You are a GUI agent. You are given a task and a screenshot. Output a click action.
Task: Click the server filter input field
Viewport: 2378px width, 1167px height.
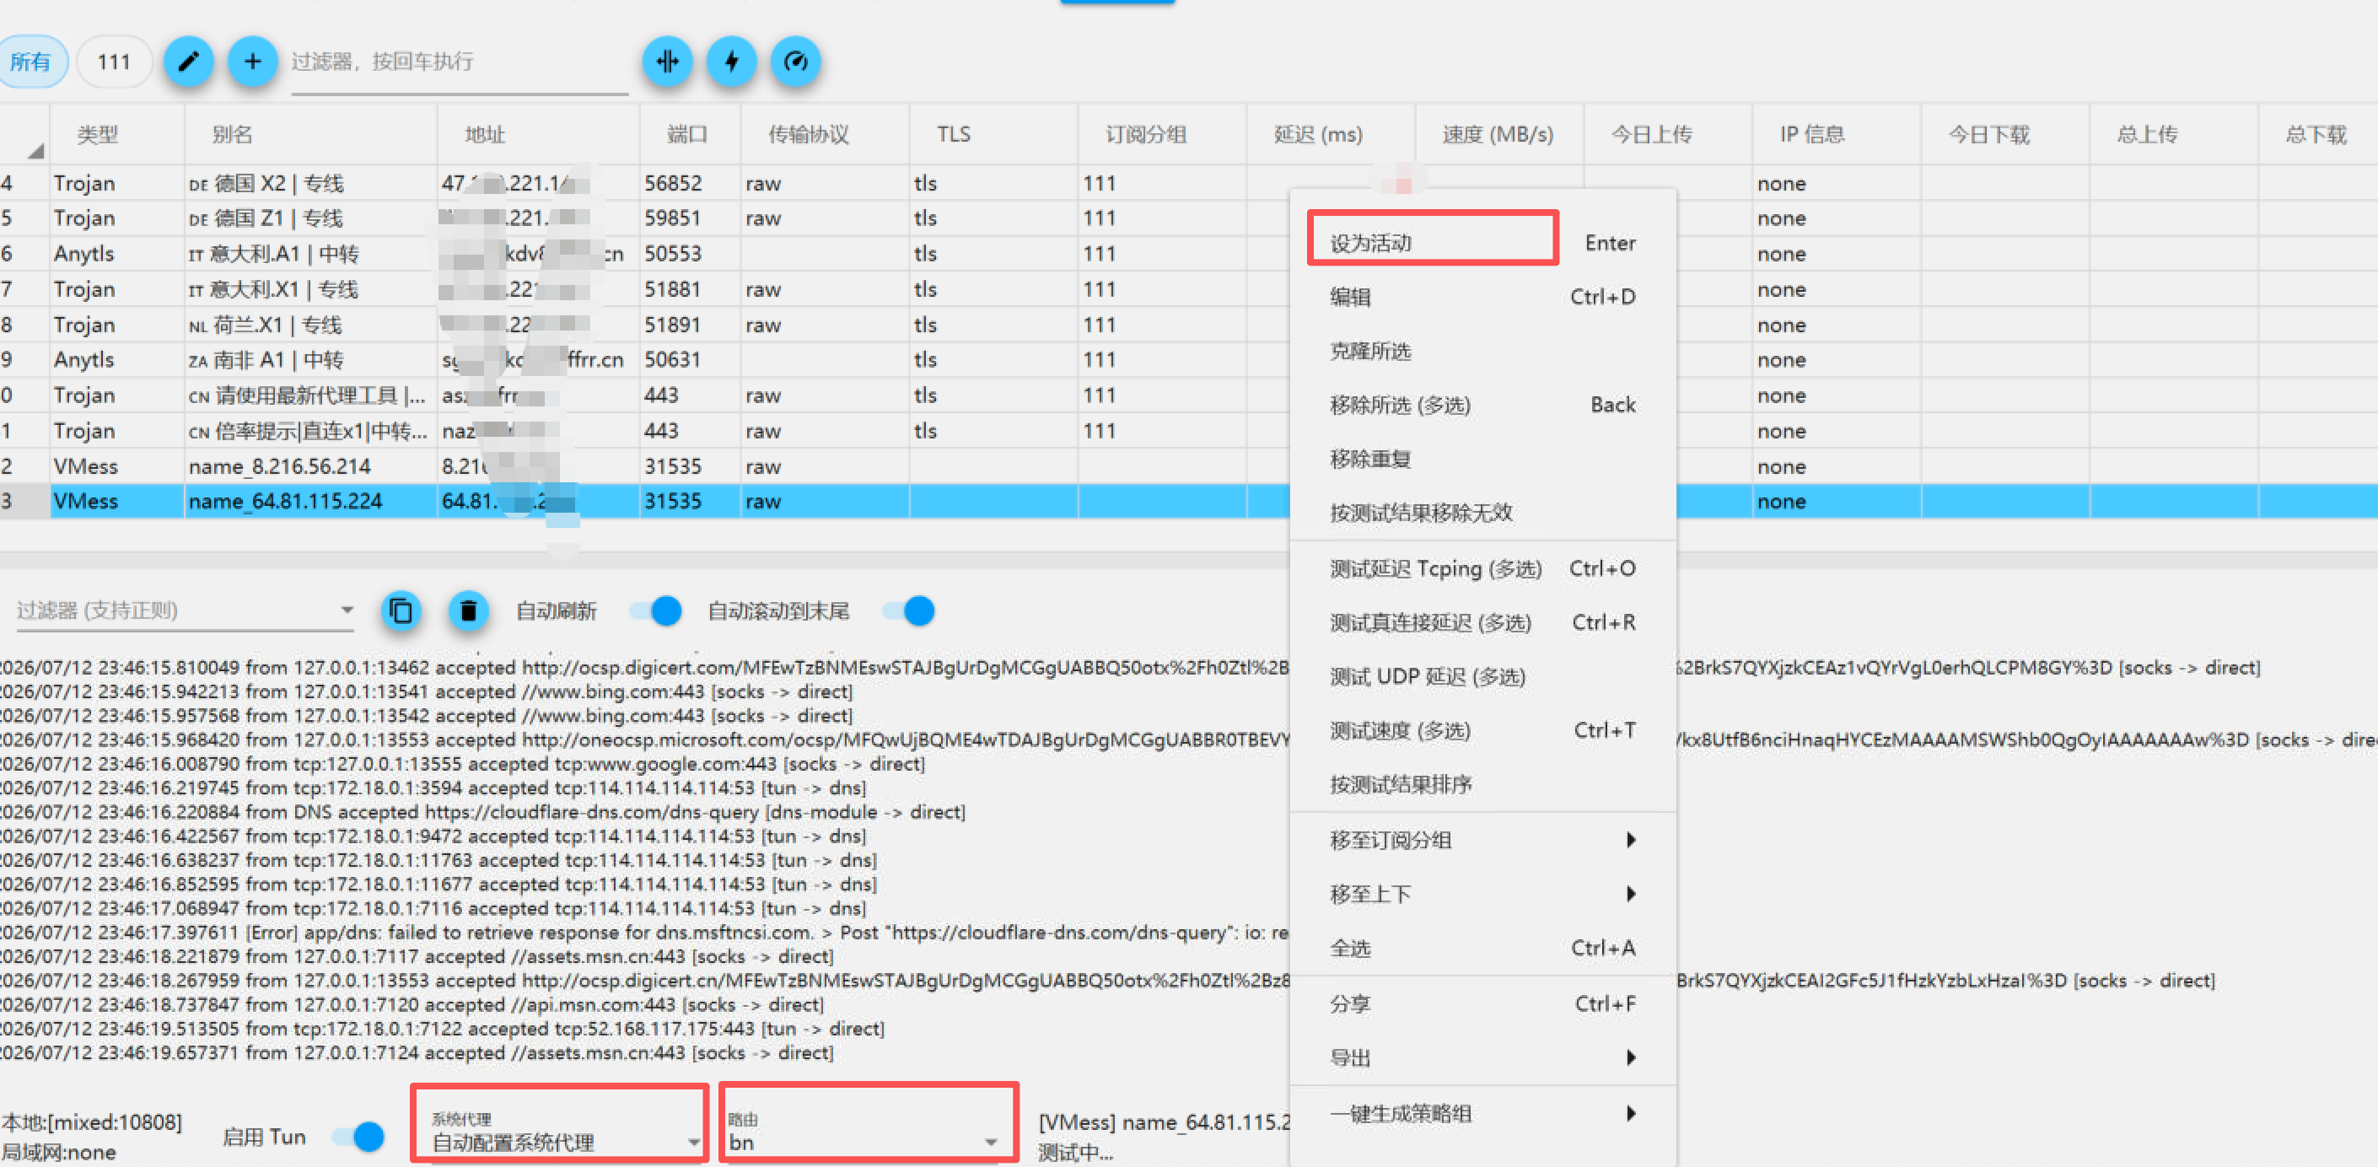click(460, 62)
